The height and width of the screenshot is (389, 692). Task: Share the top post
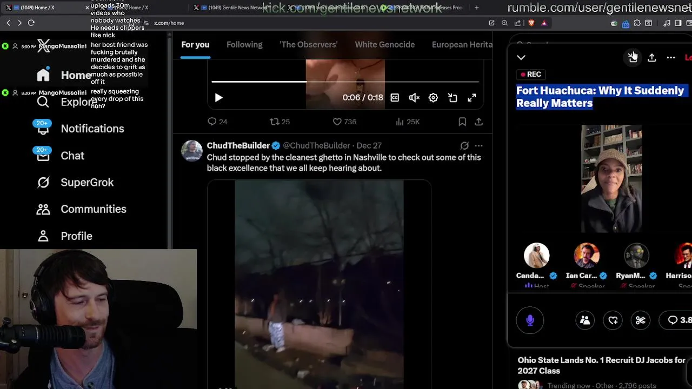click(x=478, y=122)
